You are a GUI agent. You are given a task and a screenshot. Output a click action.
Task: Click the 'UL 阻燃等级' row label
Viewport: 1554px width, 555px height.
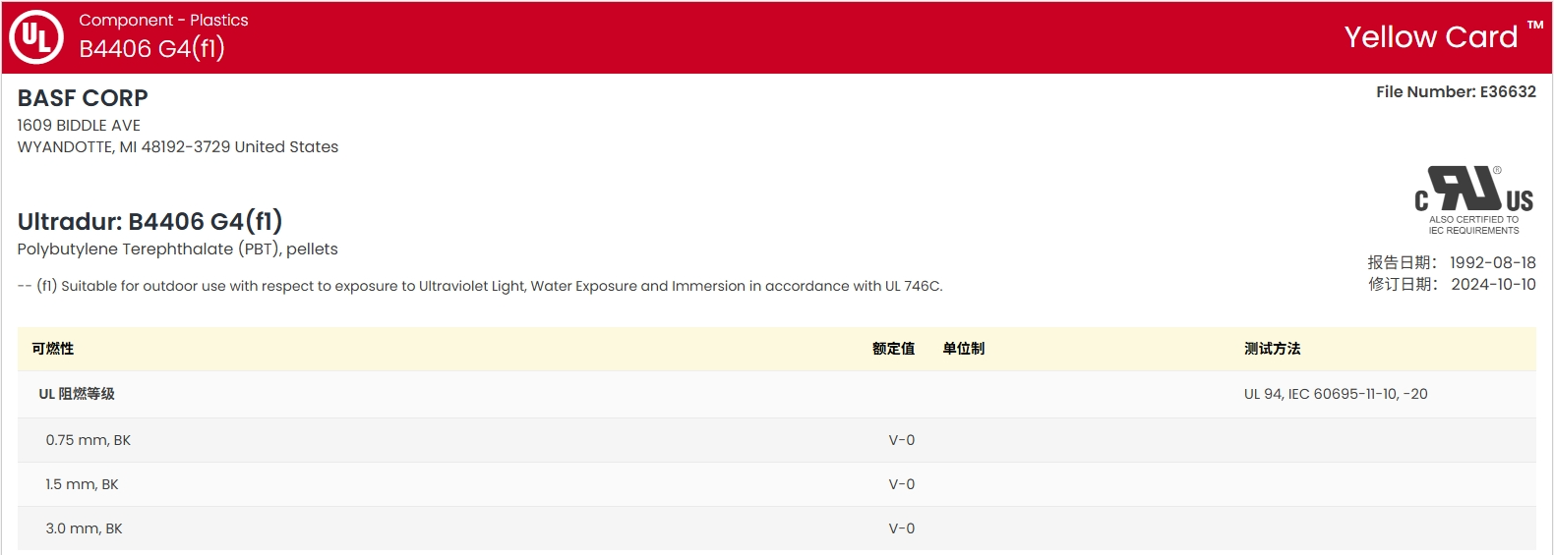pos(77,394)
